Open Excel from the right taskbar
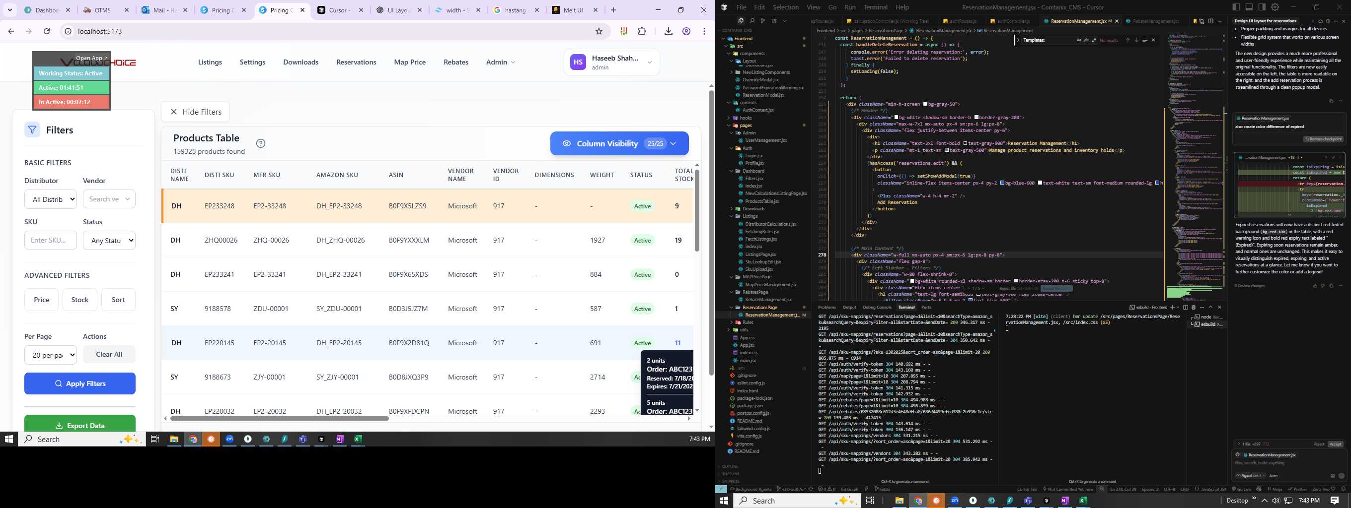This screenshot has height=508, width=1351. coord(1082,501)
